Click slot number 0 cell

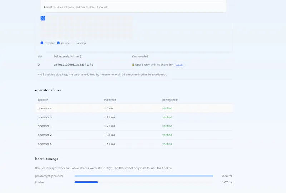[39, 65]
